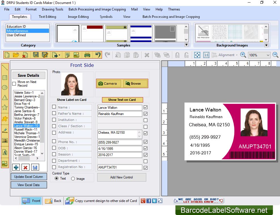The width and height of the screenshot is (280, 215).
Task: Select the Barcode tool in the side toolbar
Action: click(x=5, y=141)
